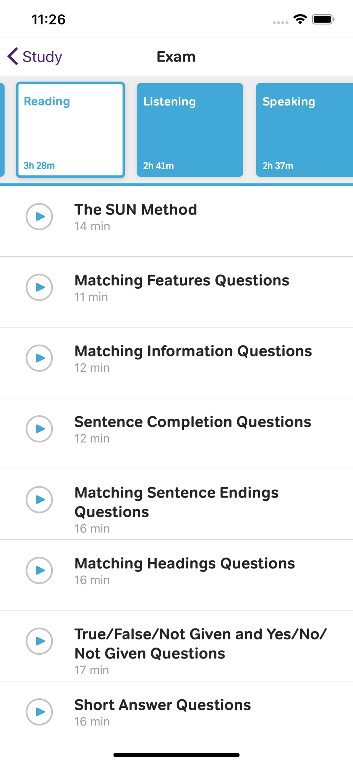This screenshot has width=353, height=764.
Task: Go back using the chevron arrow
Action: 13,57
